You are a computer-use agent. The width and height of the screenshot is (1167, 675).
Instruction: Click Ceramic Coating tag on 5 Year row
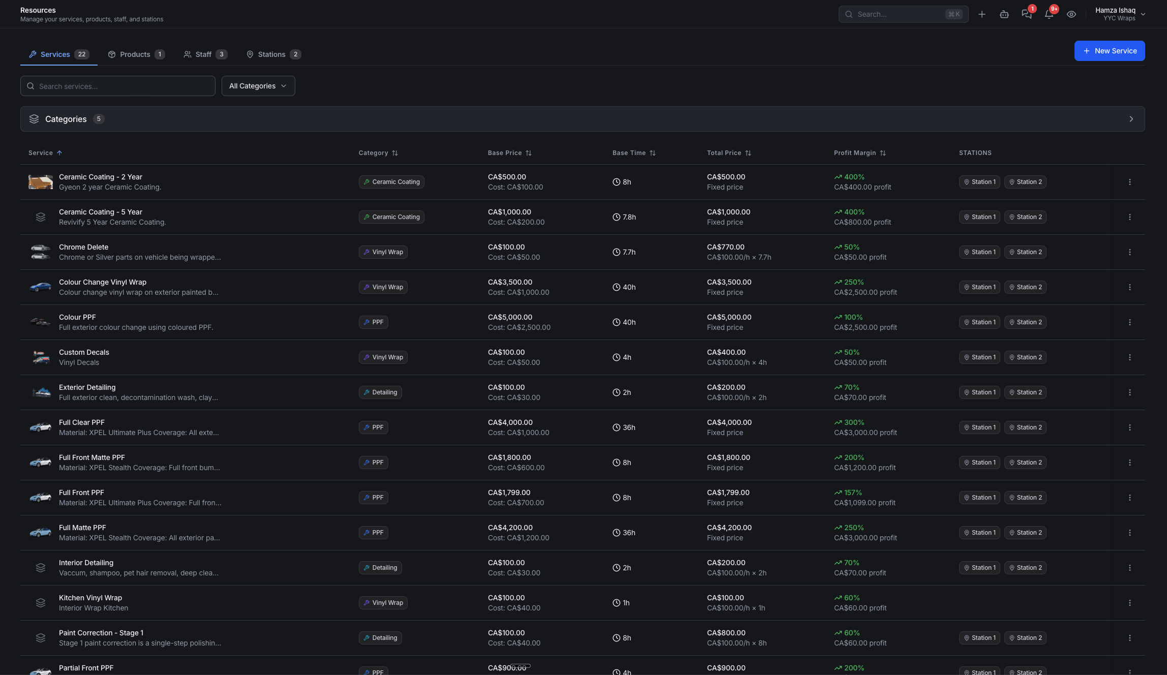(391, 217)
